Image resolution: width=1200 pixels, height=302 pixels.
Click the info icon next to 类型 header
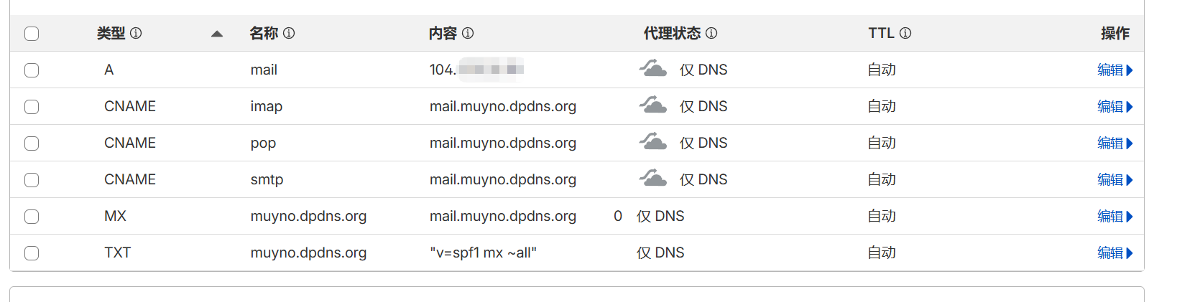pos(136,33)
